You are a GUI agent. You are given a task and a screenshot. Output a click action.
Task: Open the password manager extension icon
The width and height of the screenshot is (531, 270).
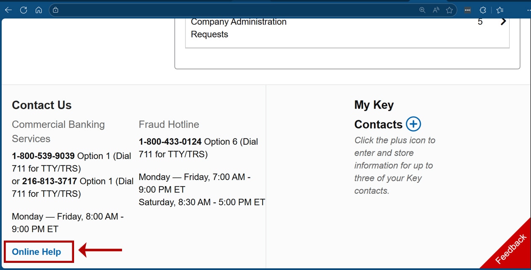(467, 10)
